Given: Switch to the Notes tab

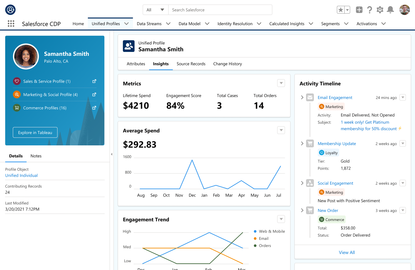Looking at the screenshot, I should (x=36, y=156).
